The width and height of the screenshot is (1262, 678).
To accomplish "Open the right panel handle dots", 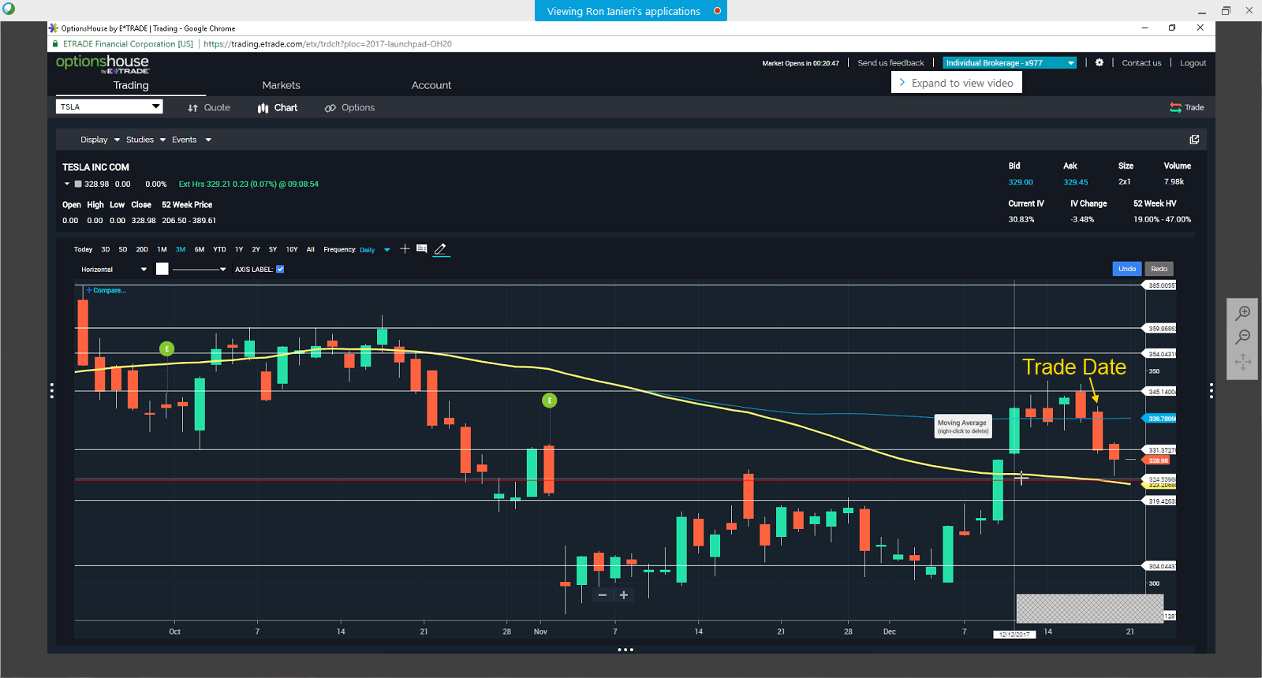I will coord(1211,390).
